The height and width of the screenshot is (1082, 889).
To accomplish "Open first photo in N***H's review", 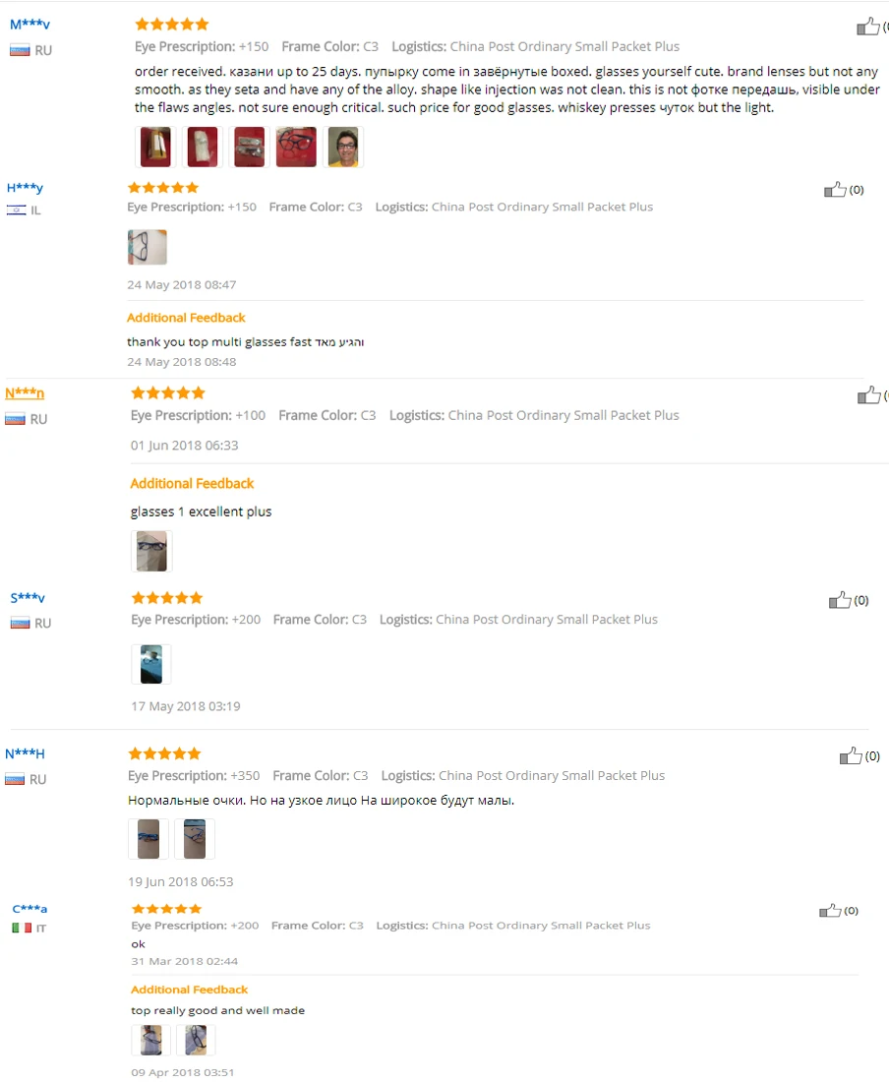I will click(148, 839).
